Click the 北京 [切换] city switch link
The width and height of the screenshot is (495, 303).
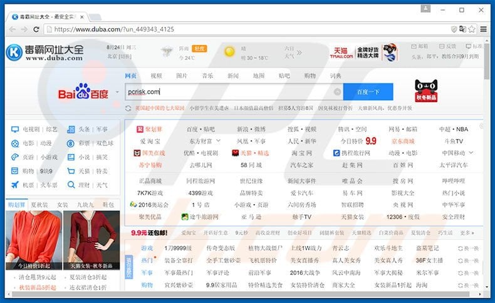pos(119,56)
